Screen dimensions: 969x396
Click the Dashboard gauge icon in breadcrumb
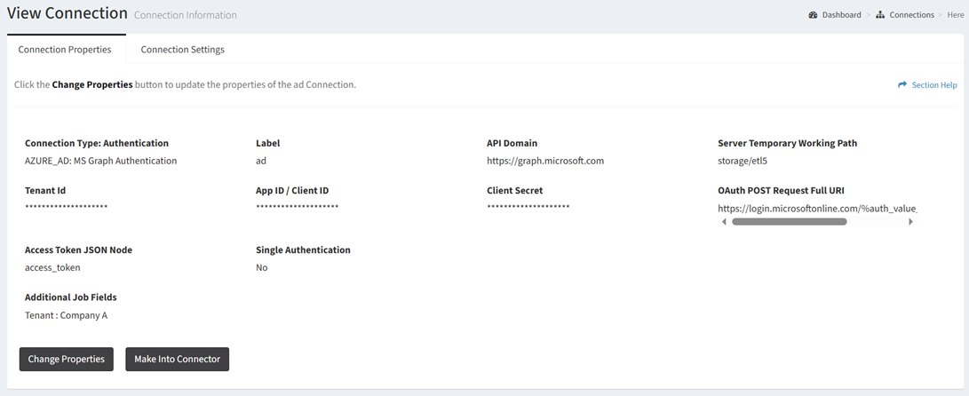tap(813, 15)
